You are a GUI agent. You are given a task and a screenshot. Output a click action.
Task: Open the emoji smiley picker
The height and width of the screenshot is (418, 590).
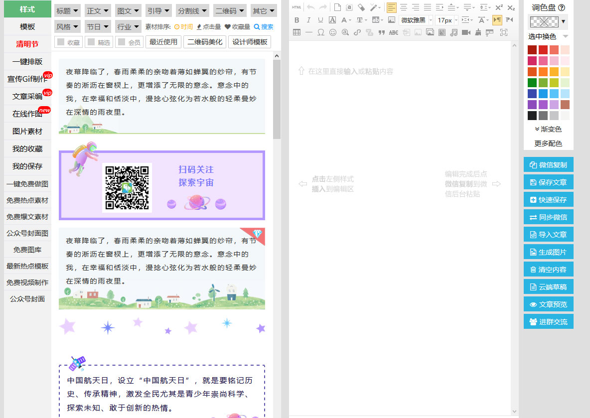[333, 32]
